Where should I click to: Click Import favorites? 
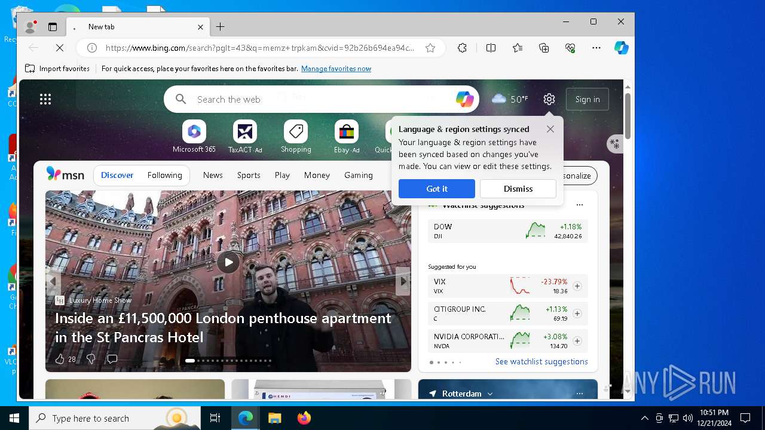coord(57,69)
